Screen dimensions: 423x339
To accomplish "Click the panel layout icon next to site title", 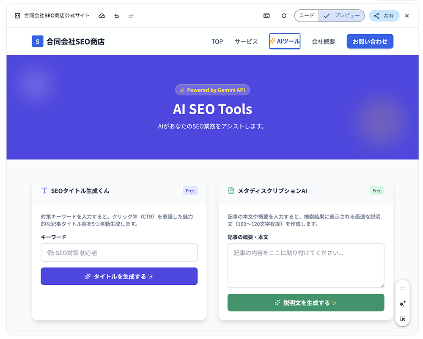I will pos(17,15).
